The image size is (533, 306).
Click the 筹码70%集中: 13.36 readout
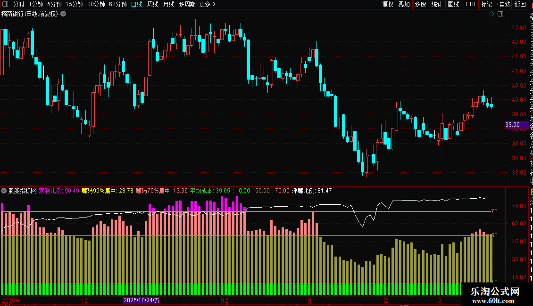[x=161, y=191]
